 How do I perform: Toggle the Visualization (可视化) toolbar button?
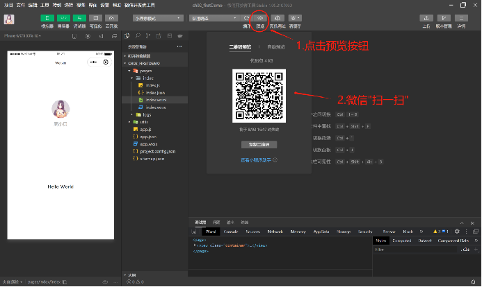coord(95,18)
